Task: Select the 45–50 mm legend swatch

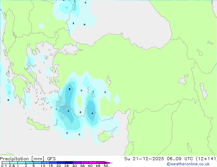Action: click(101, 163)
